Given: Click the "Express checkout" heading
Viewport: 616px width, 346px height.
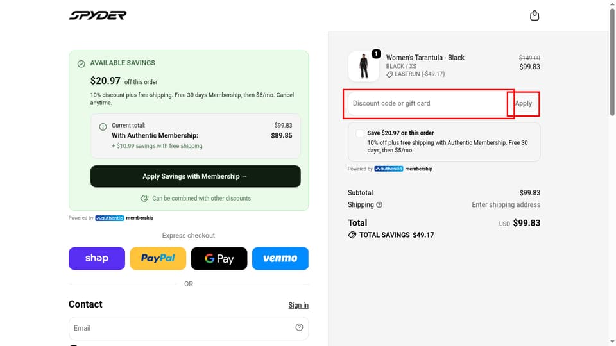Looking at the screenshot, I should (x=189, y=235).
